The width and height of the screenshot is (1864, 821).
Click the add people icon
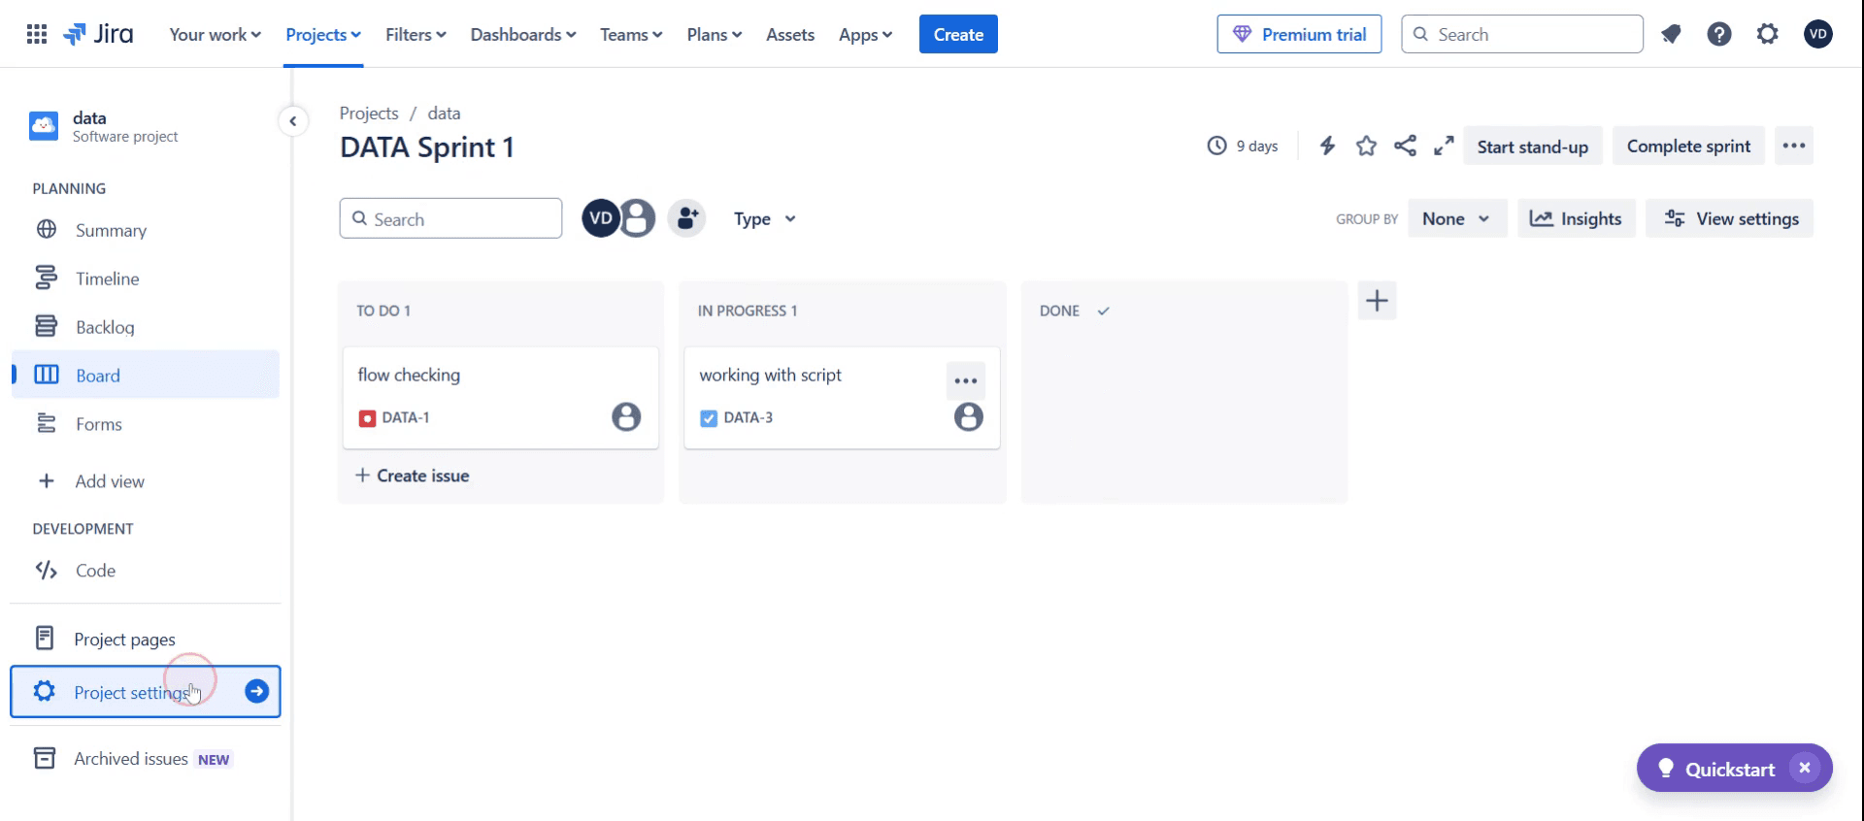[687, 218]
